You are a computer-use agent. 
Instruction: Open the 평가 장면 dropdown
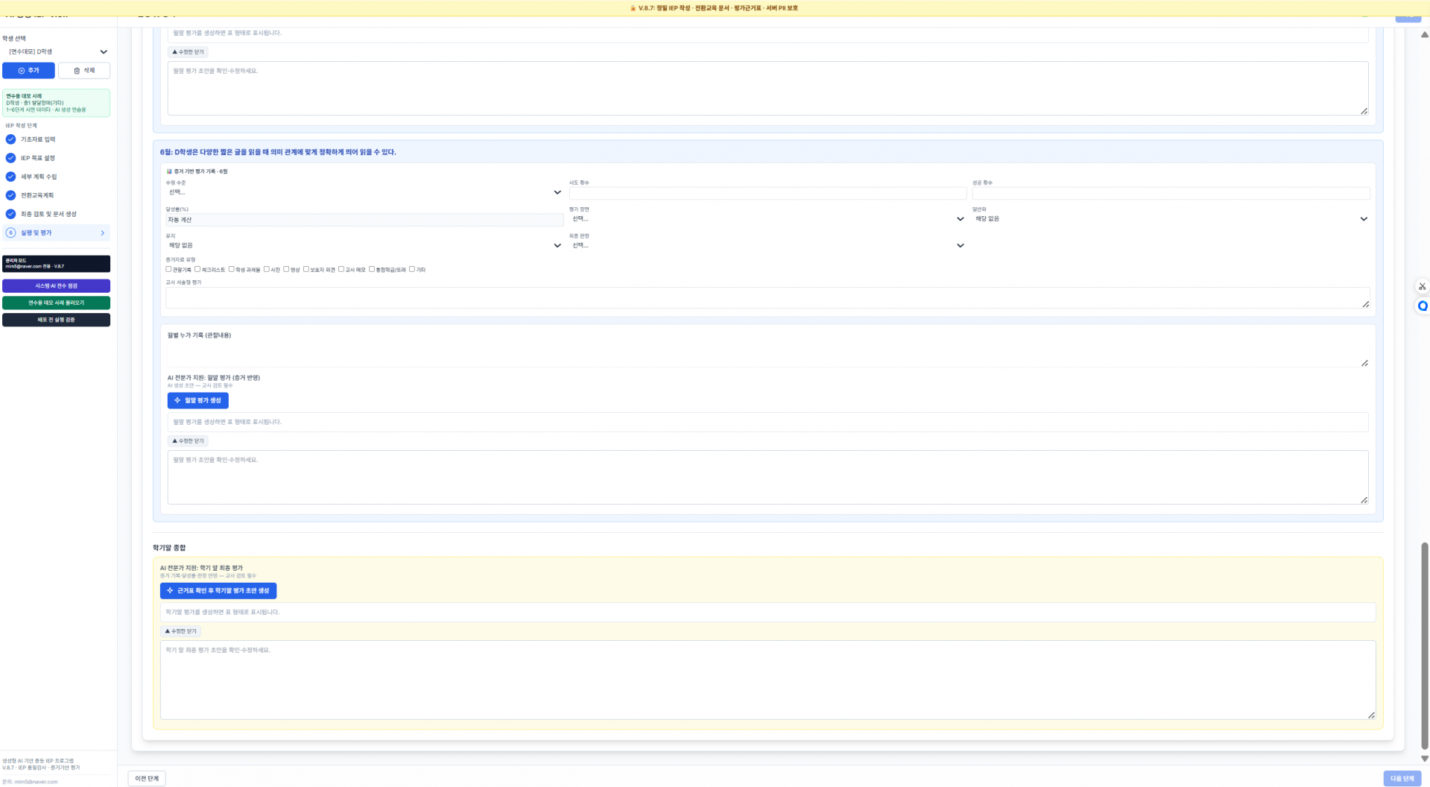[768, 219]
